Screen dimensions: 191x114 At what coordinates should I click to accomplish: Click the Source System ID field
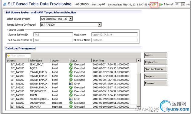pyautogui.click(x=53, y=35)
